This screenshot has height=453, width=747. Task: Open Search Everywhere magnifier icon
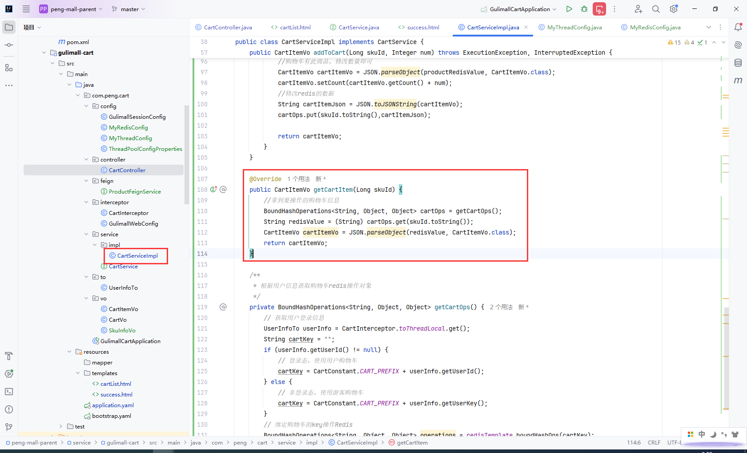tap(656, 9)
